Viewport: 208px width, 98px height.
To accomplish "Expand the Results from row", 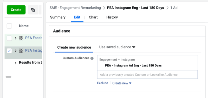I will click(16, 63).
